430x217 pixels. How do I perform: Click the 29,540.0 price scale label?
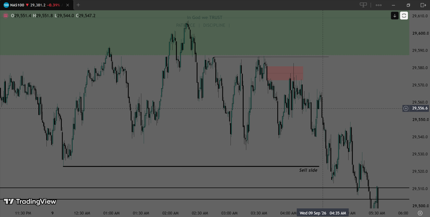(421, 137)
